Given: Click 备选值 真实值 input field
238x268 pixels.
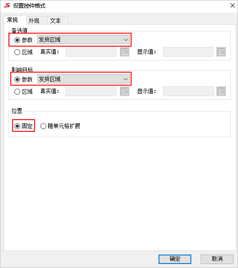Looking at the screenshot, I should [x=91, y=52].
